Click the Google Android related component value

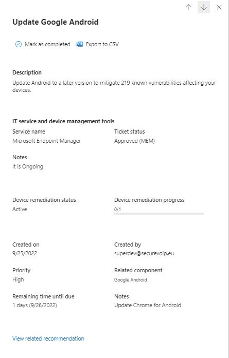click(x=131, y=280)
